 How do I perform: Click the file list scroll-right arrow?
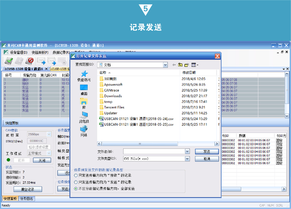[217, 144]
